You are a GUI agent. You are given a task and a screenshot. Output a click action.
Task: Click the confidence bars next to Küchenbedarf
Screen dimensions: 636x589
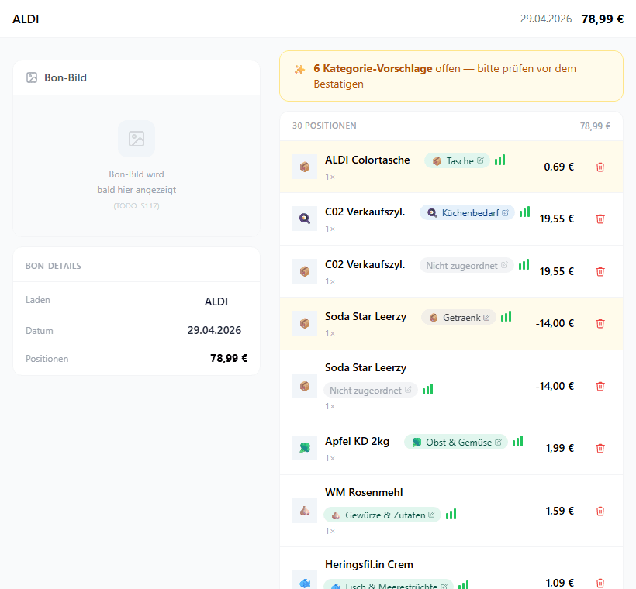(525, 212)
